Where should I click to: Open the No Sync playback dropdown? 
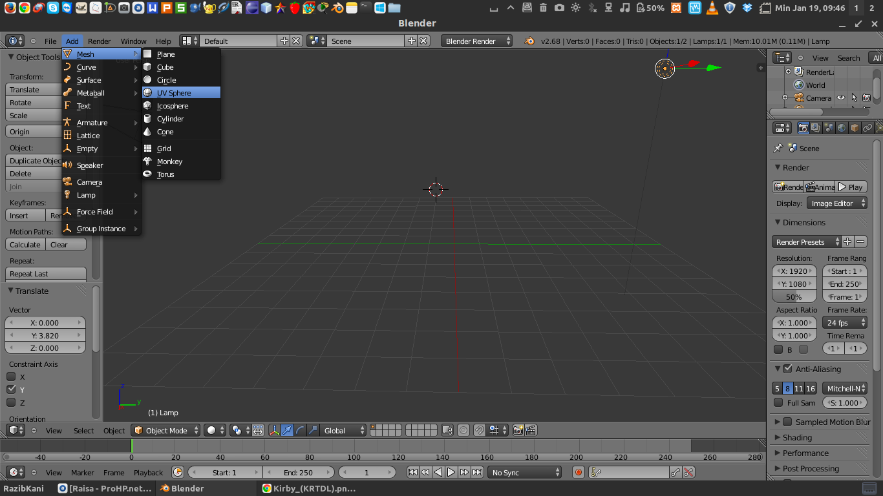524,472
